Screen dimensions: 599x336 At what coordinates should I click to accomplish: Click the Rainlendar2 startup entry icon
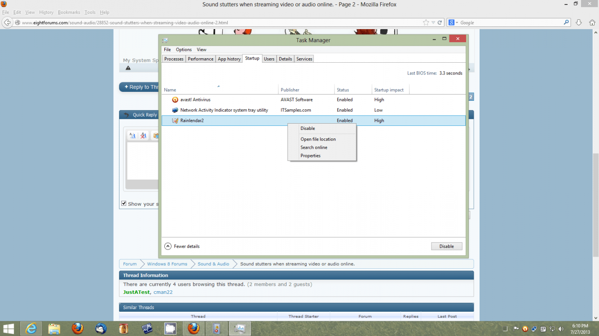(175, 121)
